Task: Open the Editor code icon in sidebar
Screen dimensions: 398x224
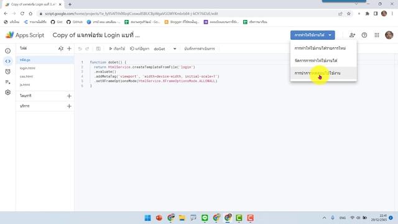Action: [x=8, y=61]
